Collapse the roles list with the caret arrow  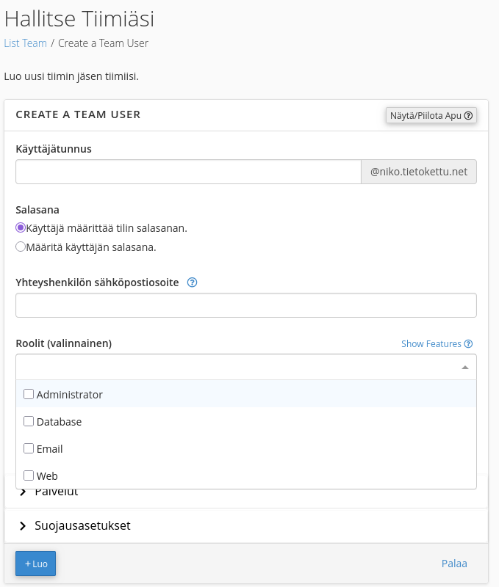(465, 368)
